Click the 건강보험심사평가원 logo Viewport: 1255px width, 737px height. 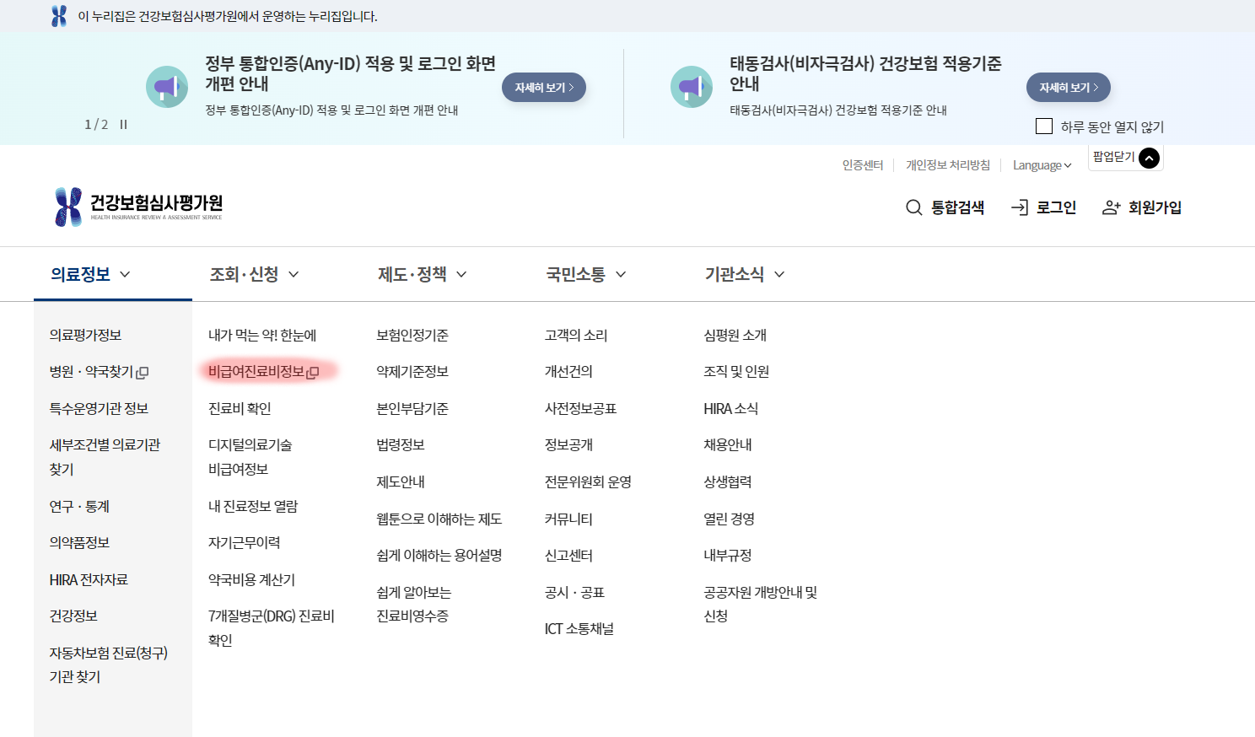(139, 207)
